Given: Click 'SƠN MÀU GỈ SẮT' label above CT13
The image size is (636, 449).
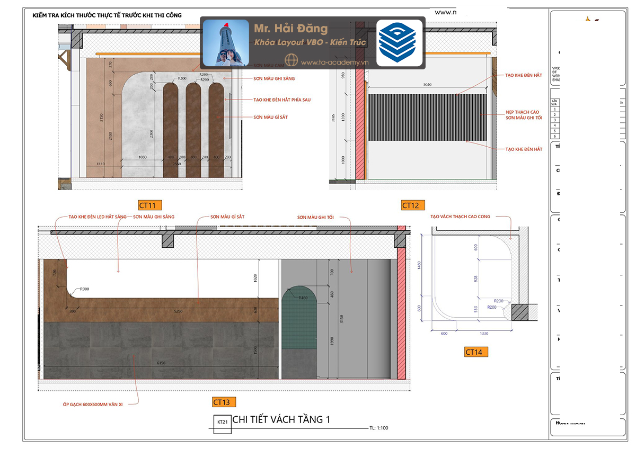Looking at the screenshot, I should point(227,217).
